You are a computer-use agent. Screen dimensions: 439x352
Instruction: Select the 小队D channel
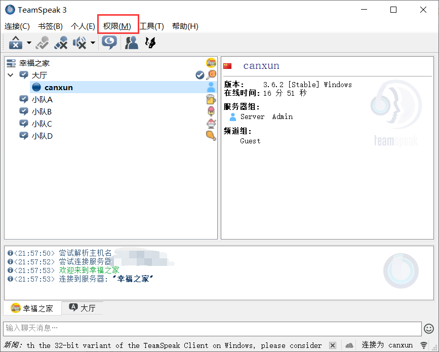42,136
